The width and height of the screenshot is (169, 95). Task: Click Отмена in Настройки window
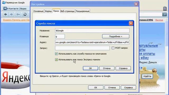[x=112, y=87]
